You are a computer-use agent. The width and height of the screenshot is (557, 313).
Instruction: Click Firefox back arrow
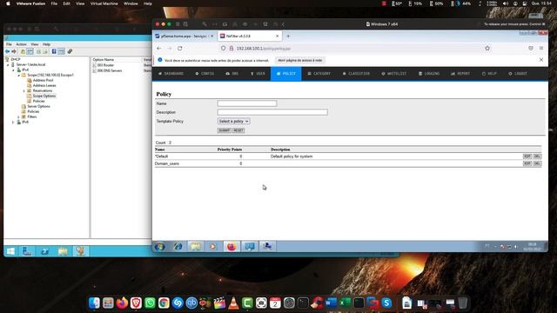click(x=158, y=49)
